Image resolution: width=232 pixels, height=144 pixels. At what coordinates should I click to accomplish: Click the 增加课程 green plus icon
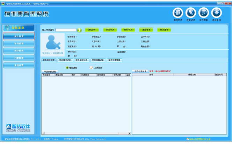click(x=67, y=68)
